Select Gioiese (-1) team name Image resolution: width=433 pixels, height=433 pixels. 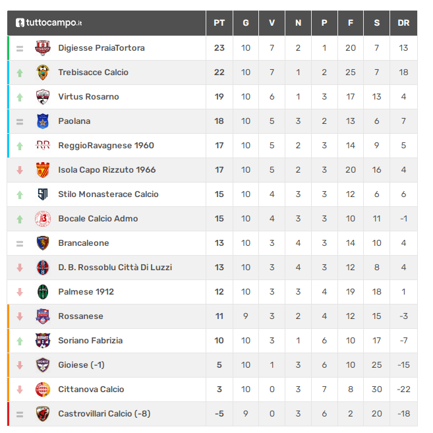(81, 365)
